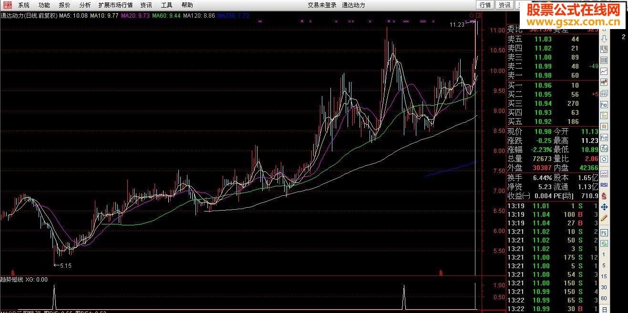The image size is (628, 313).
Task: Select the pencil drawing tool icon
Action: pos(604,218)
